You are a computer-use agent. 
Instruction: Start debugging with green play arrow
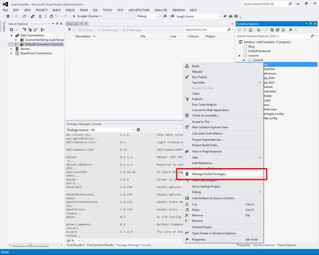tap(74, 16)
